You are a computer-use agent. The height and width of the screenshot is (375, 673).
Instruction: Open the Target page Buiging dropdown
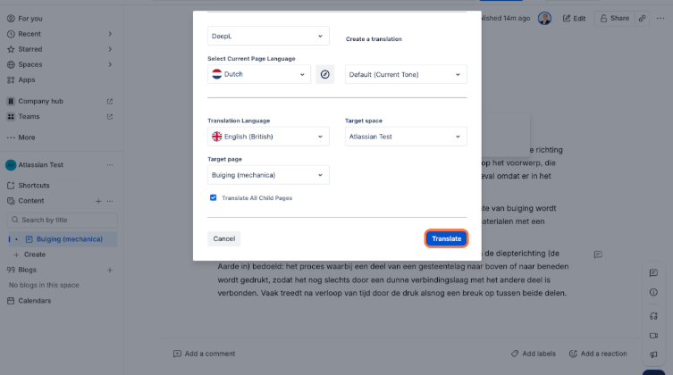(268, 175)
